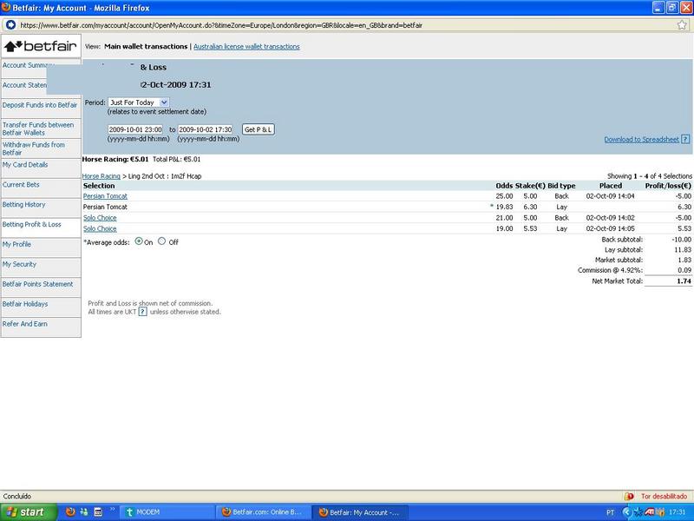Click the Profit/loss(€) column header
Screen dimensions: 694x521
668,186
